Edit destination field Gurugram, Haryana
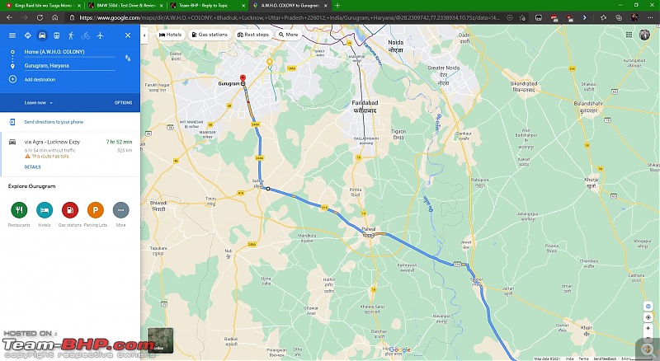The height and width of the screenshot is (361, 660). point(69,66)
